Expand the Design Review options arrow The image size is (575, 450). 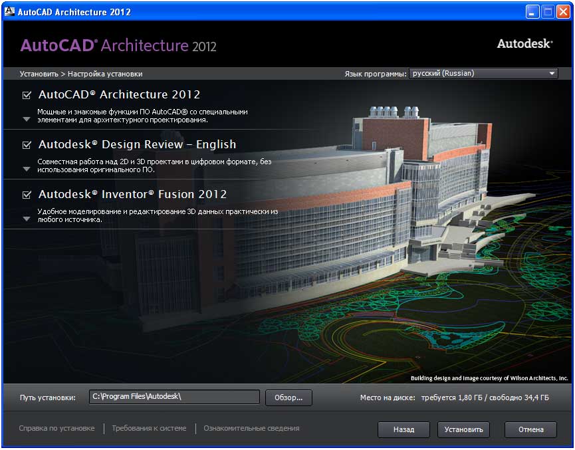(27, 169)
